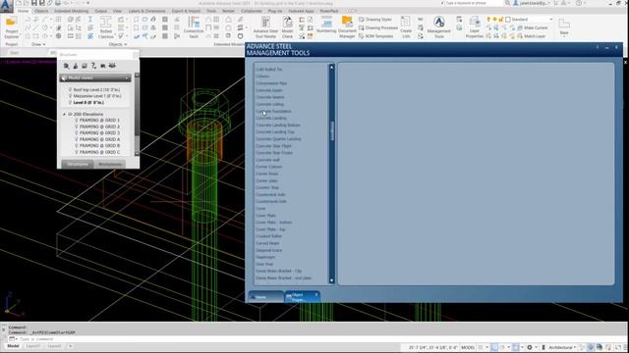Click the AutoCAD application menu logo
Screen dimensions: 629x353
tap(7, 6)
